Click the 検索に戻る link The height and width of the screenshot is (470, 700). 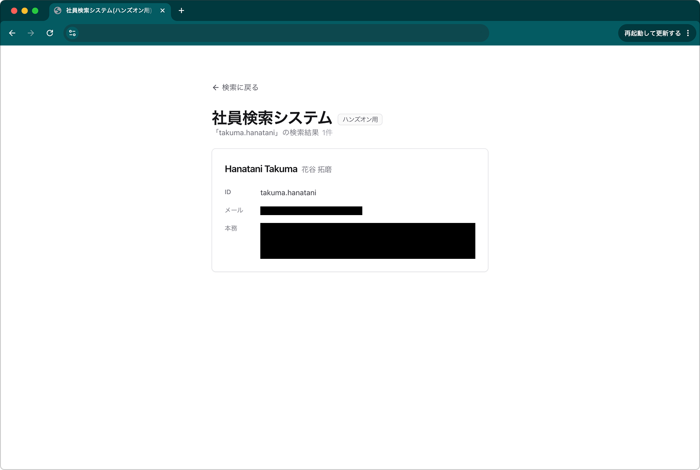pos(235,87)
